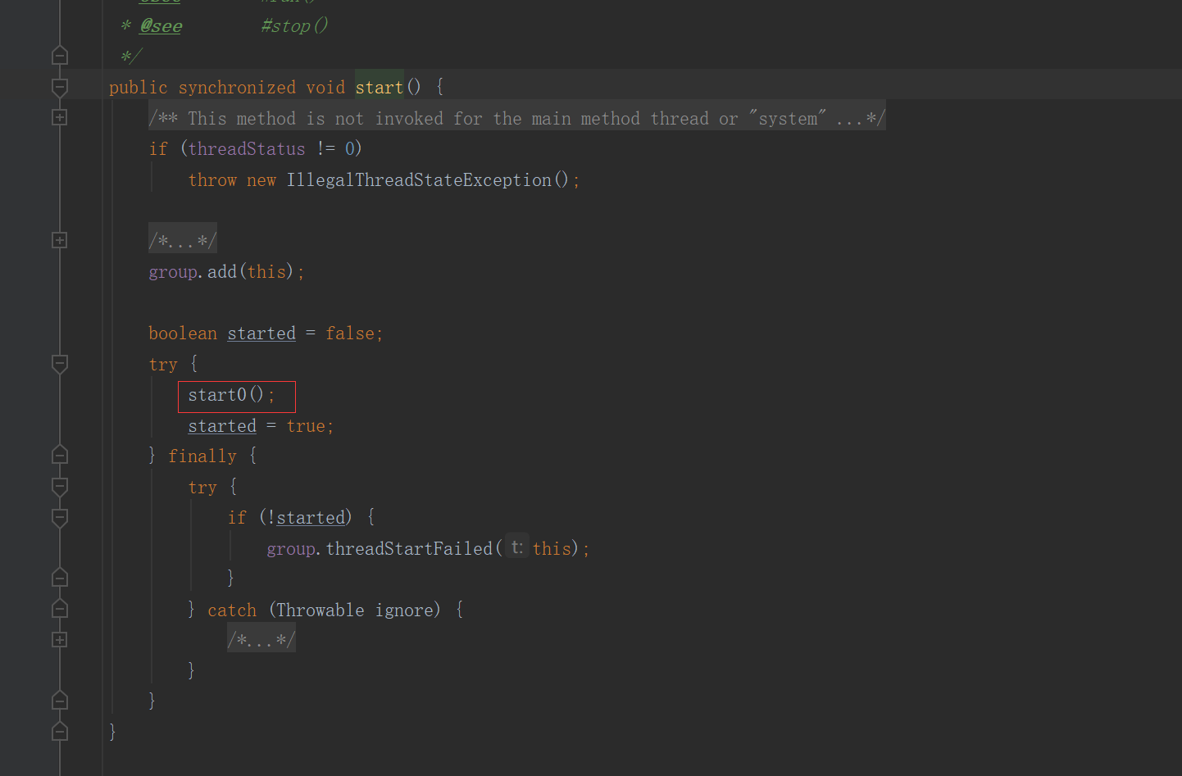
Task: Click the '@see' Javadoc tag
Action: click(161, 26)
